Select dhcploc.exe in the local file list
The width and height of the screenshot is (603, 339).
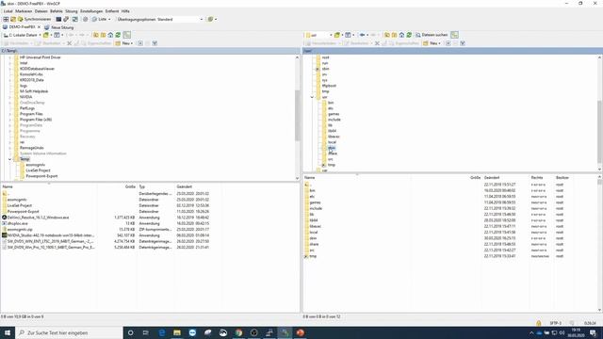click(x=17, y=223)
